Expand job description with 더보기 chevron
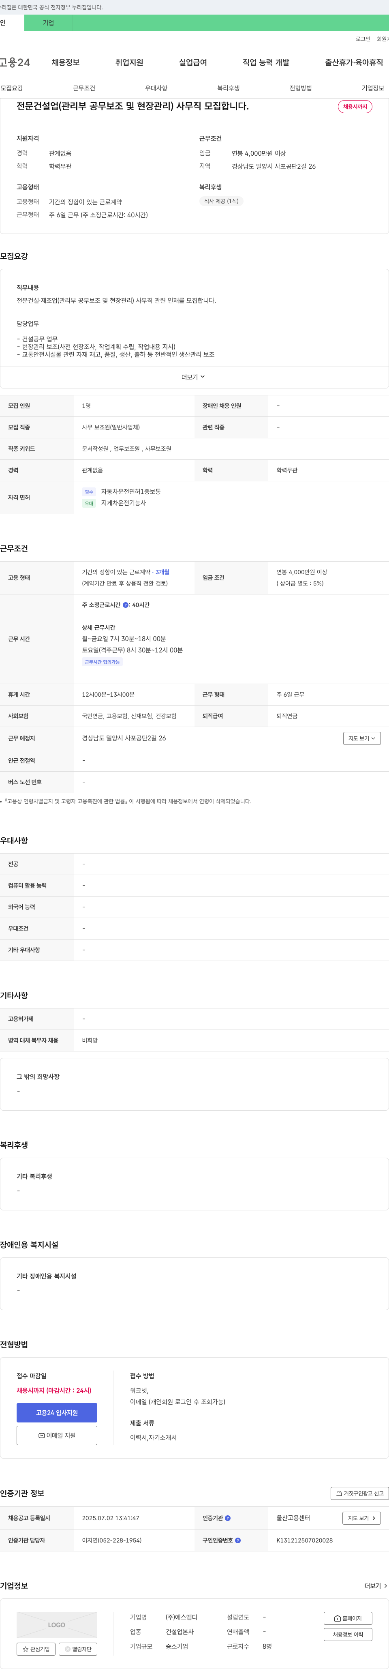Screen dimensions: 389x1669 pos(193,376)
